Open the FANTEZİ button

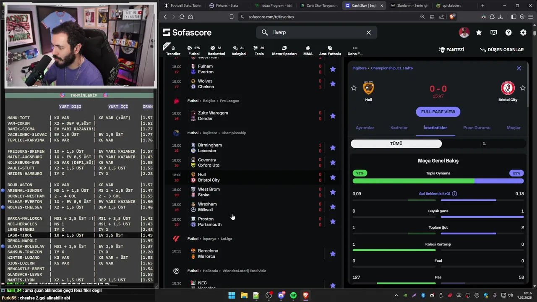(x=451, y=49)
